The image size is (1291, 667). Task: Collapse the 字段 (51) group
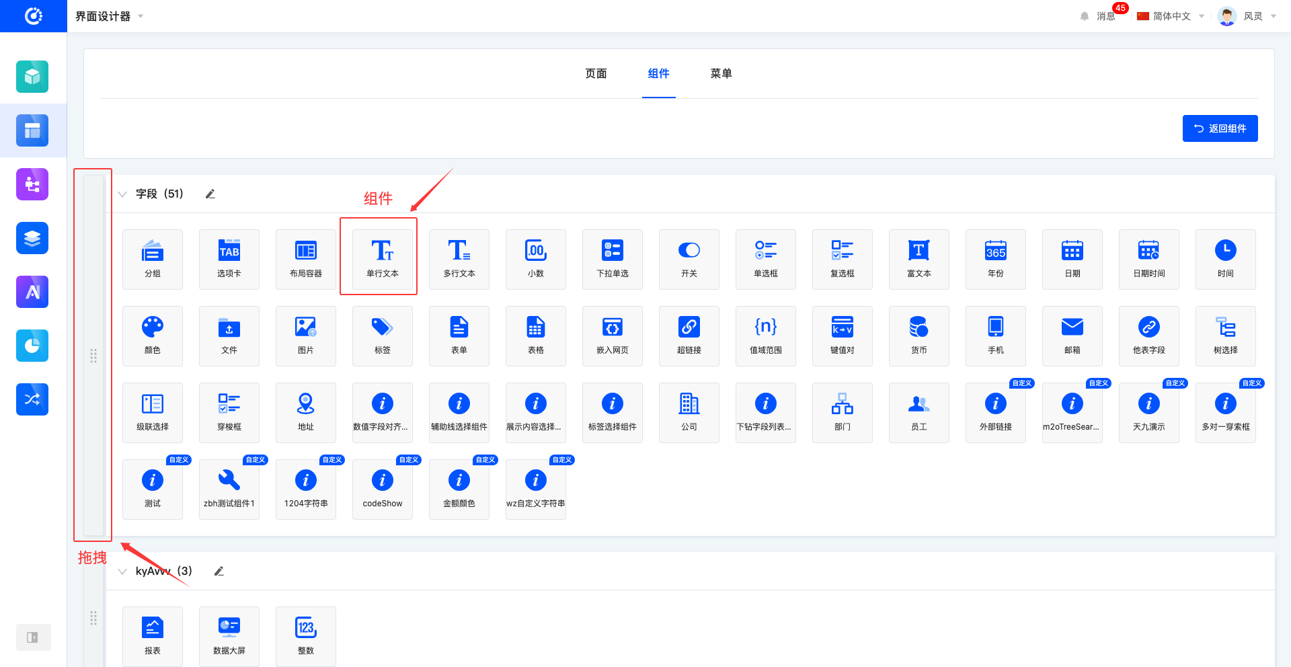[122, 194]
